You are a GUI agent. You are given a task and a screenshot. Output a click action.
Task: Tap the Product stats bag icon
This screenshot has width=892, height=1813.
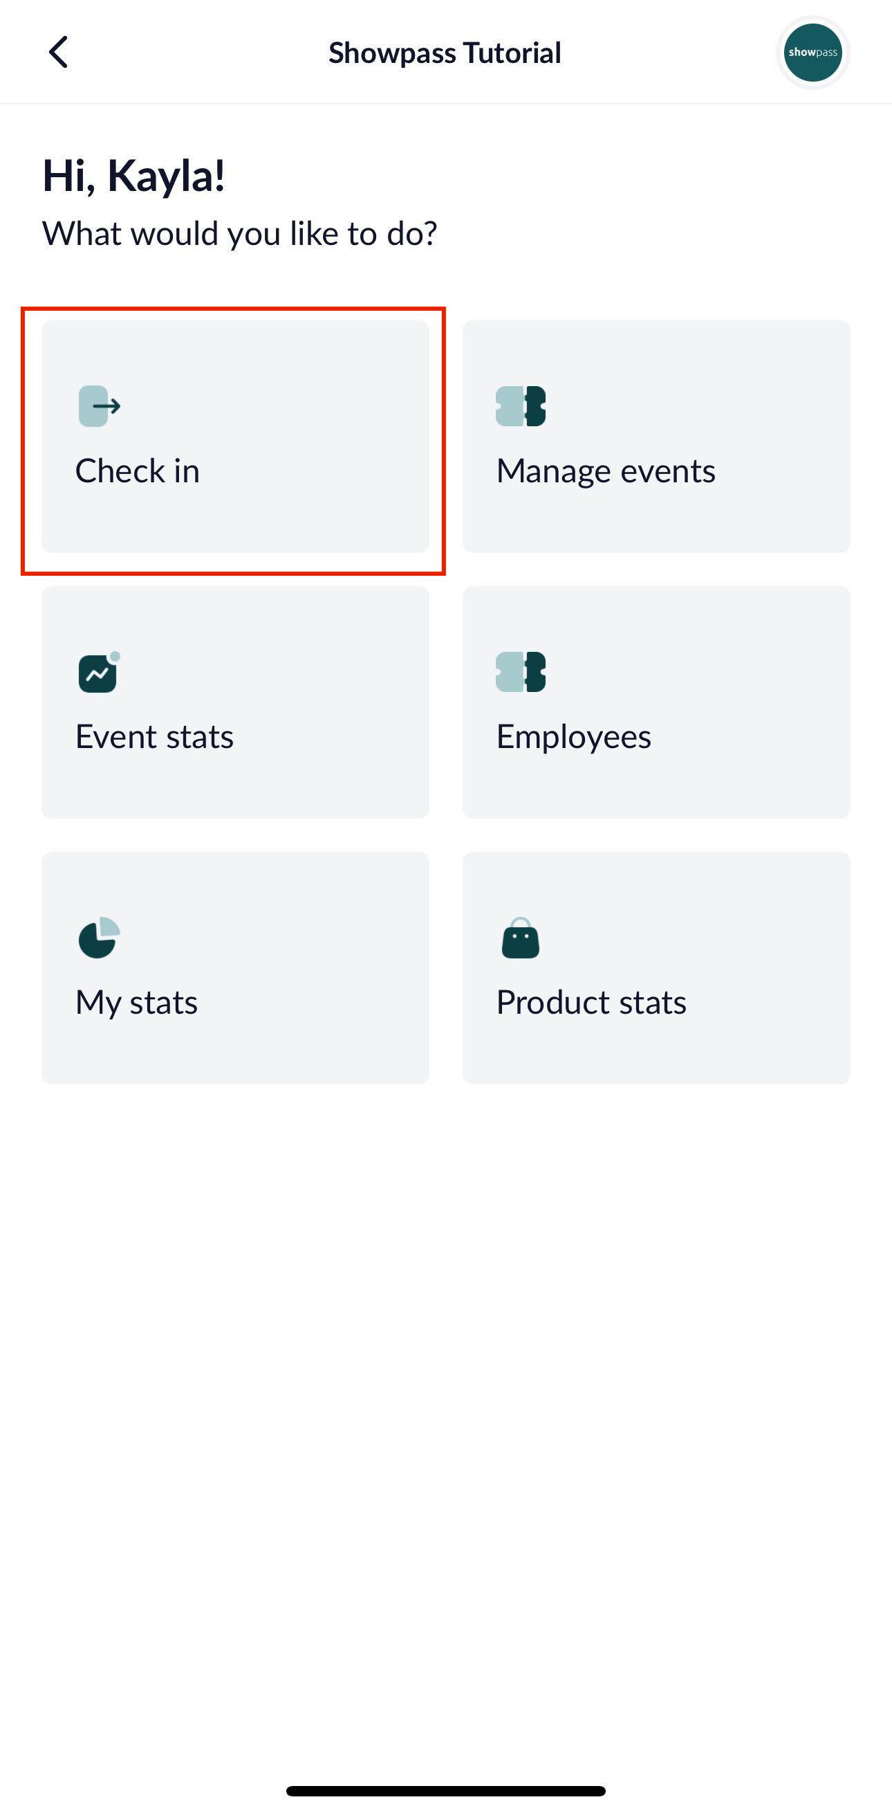coord(521,938)
